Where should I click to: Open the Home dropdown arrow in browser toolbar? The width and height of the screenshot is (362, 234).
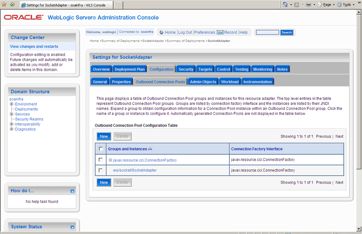[x=291, y=5]
